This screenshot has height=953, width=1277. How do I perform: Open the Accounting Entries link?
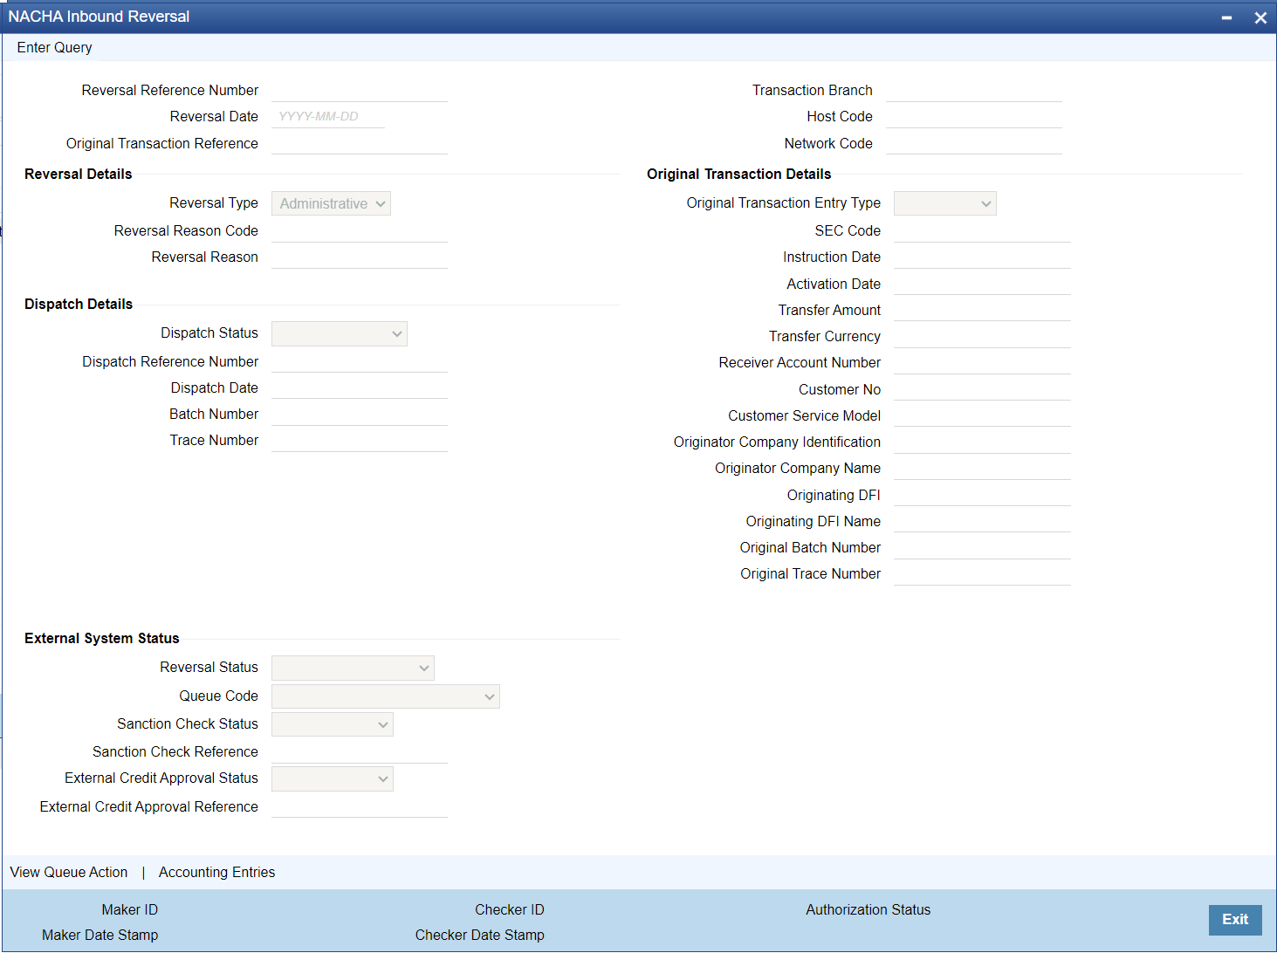pos(216,872)
